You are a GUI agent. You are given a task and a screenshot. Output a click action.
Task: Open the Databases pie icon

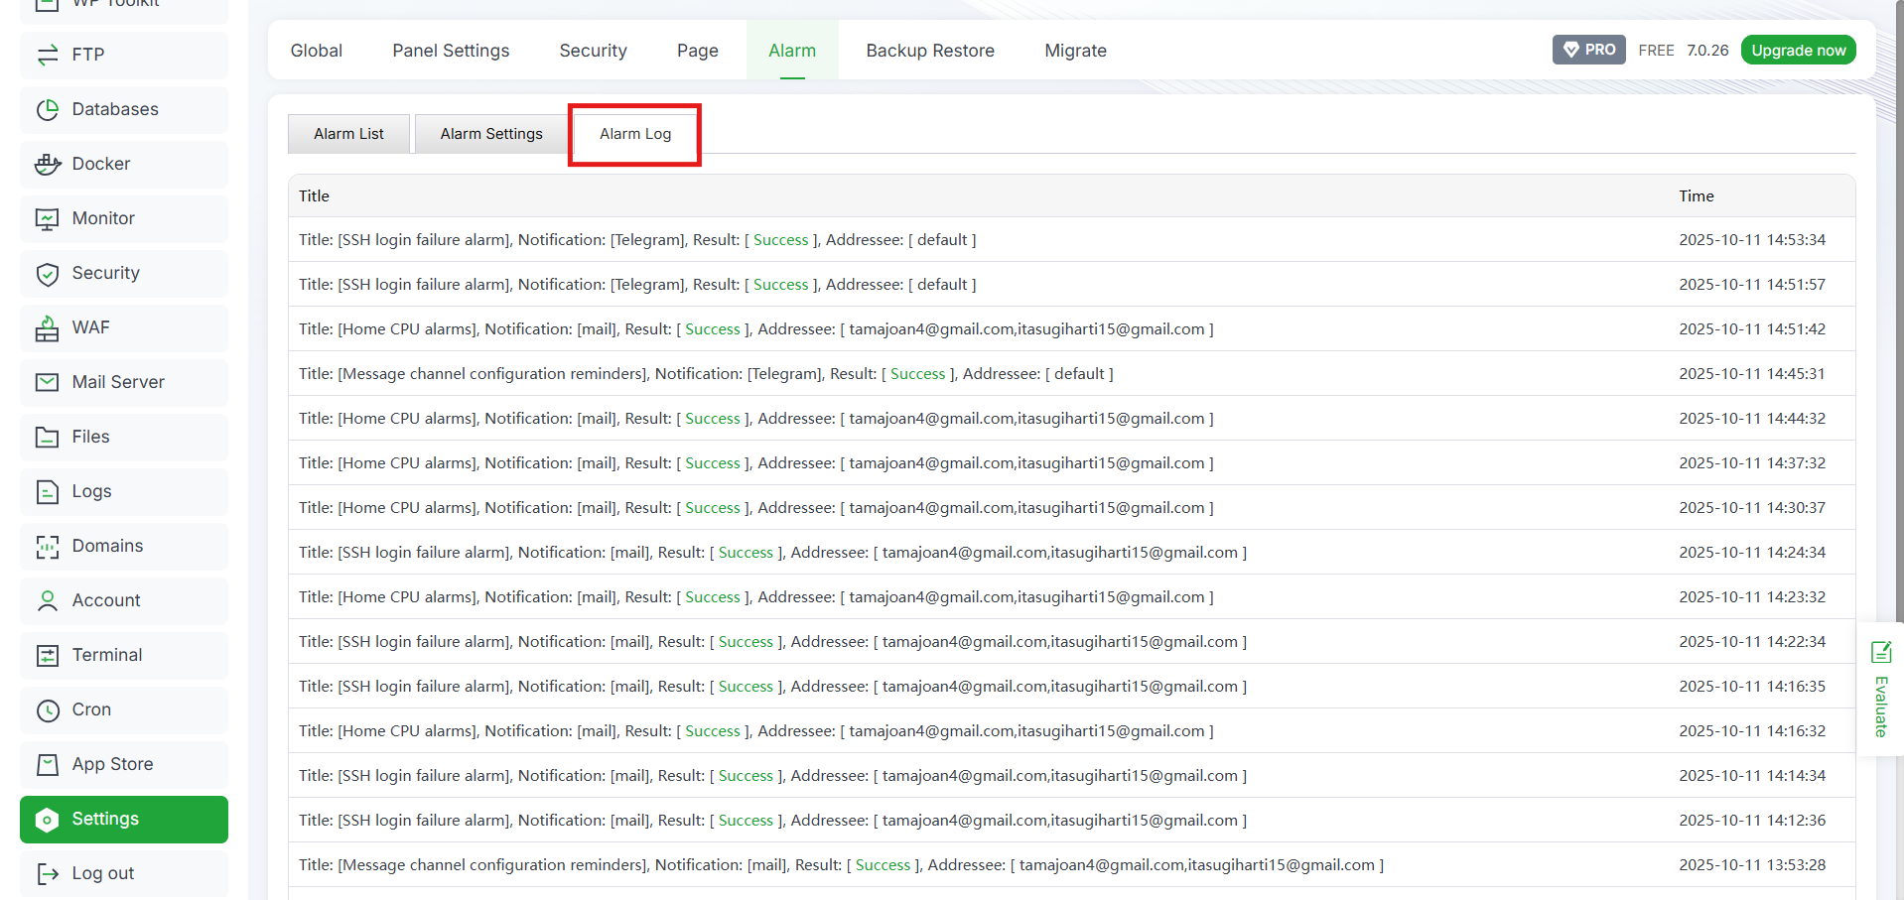(x=47, y=109)
